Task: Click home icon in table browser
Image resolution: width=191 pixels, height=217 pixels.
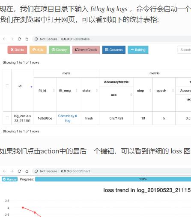Action: (27, 39)
